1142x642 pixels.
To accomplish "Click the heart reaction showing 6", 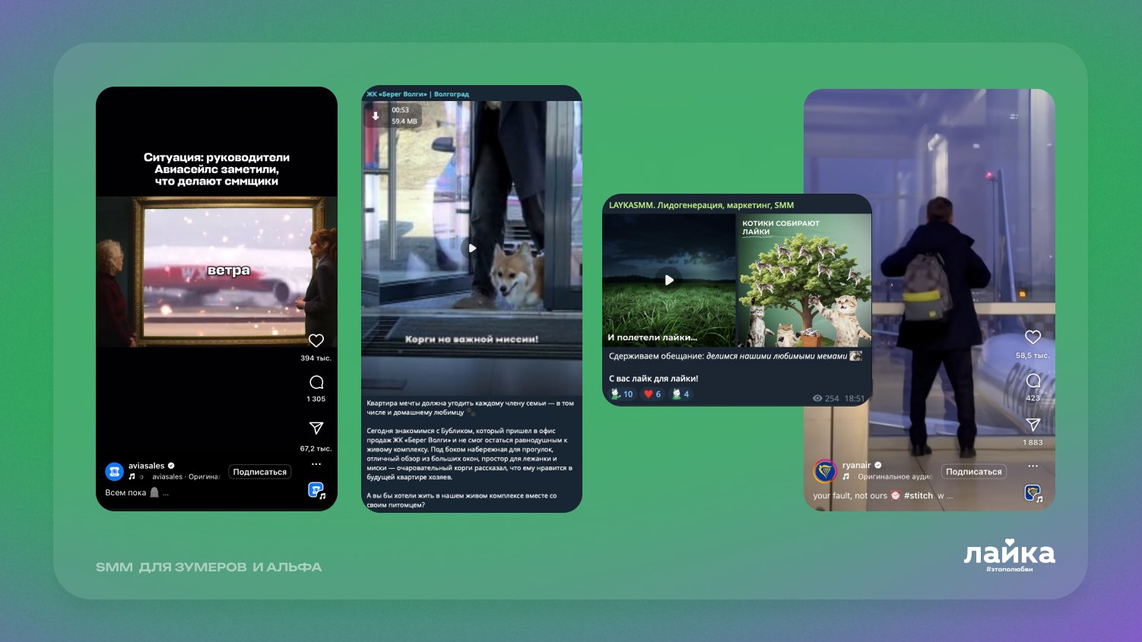I will (652, 394).
